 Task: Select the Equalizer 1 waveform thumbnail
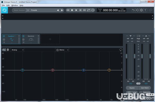(12, 39)
